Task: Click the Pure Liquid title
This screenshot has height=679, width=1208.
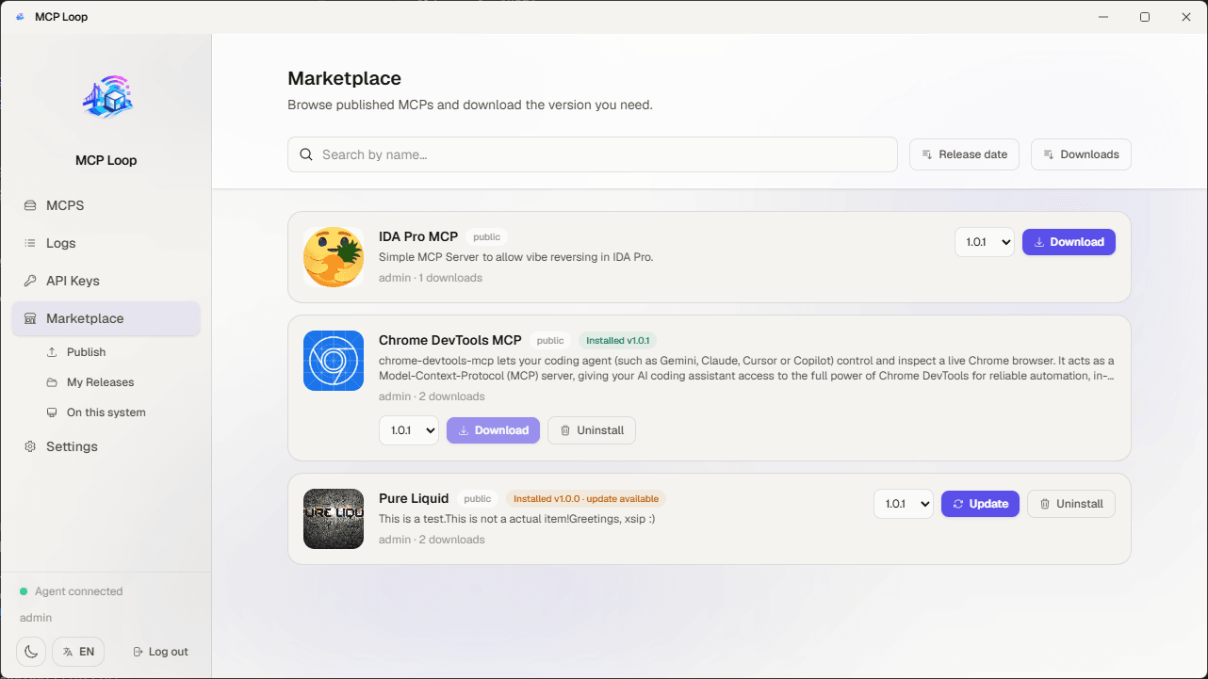Action: 414,498
